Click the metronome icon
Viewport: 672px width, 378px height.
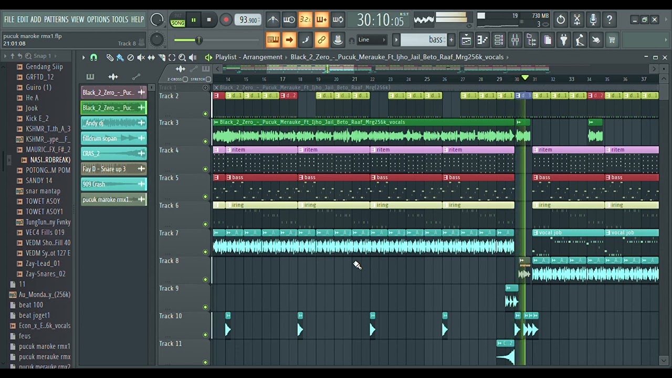[x=273, y=20]
